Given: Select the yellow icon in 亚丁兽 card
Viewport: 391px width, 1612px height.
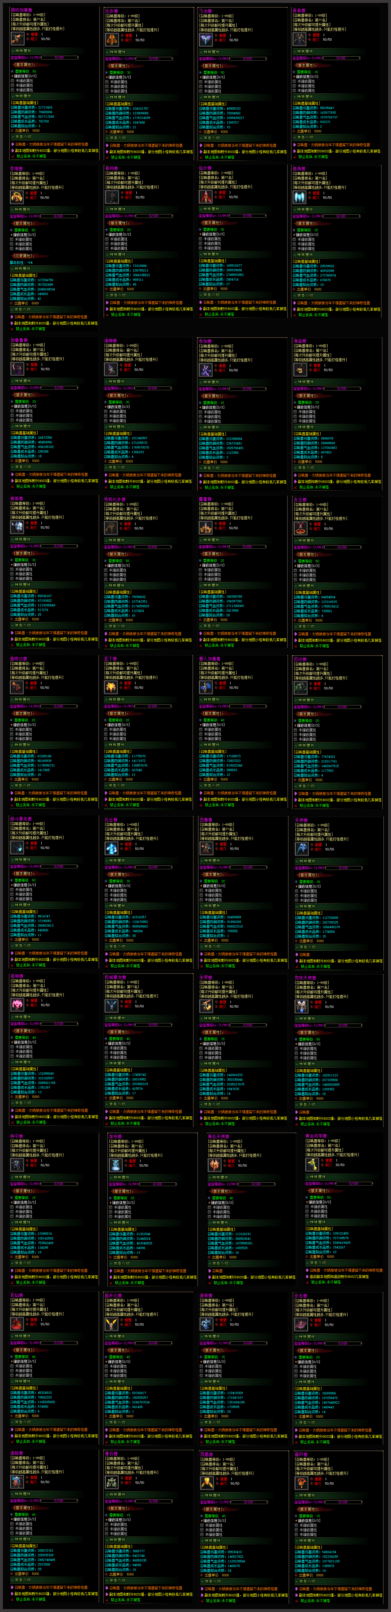Looking at the screenshot, I should (111, 686).
